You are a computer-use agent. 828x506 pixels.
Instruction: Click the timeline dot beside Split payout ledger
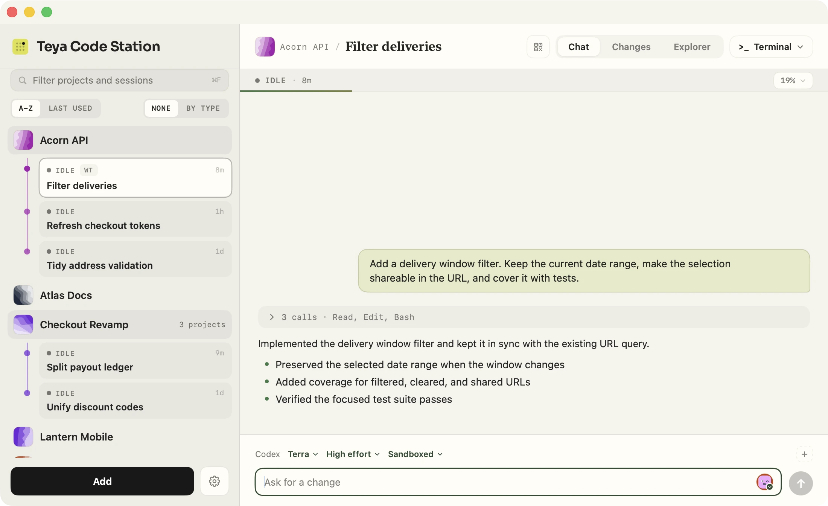point(27,353)
